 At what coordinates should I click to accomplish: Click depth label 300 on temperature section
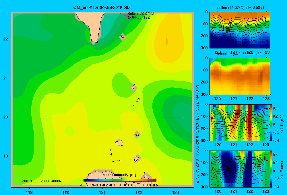click(x=204, y=48)
